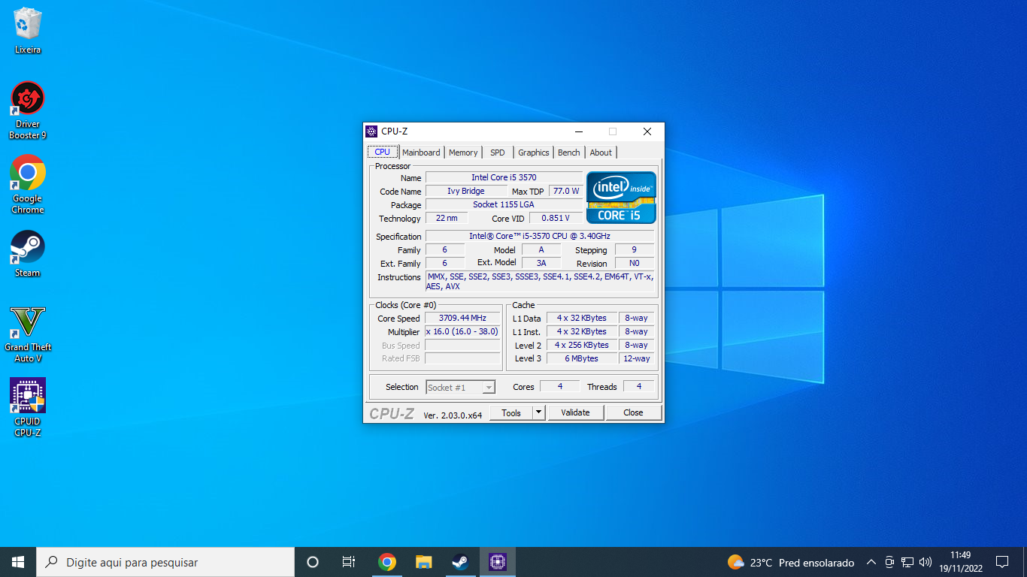Open Task View on taskbar

pyautogui.click(x=349, y=562)
